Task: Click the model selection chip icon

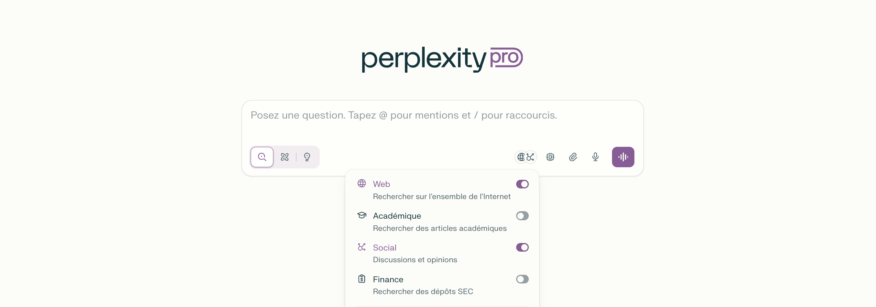Action: 550,157
